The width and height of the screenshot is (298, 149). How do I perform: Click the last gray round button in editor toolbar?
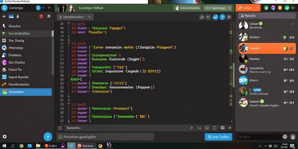(229, 17)
